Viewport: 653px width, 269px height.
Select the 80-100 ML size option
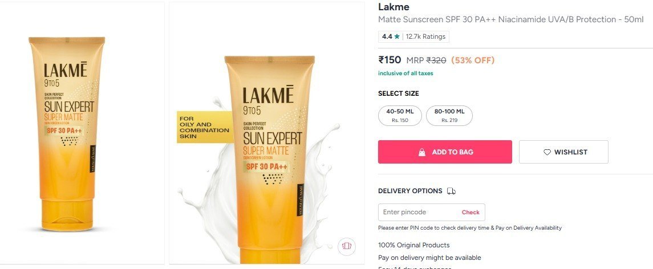pyautogui.click(x=449, y=115)
